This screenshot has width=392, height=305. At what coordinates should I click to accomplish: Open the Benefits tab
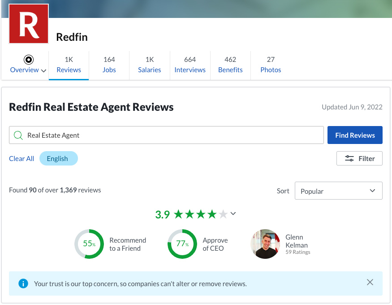click(230, 65)
